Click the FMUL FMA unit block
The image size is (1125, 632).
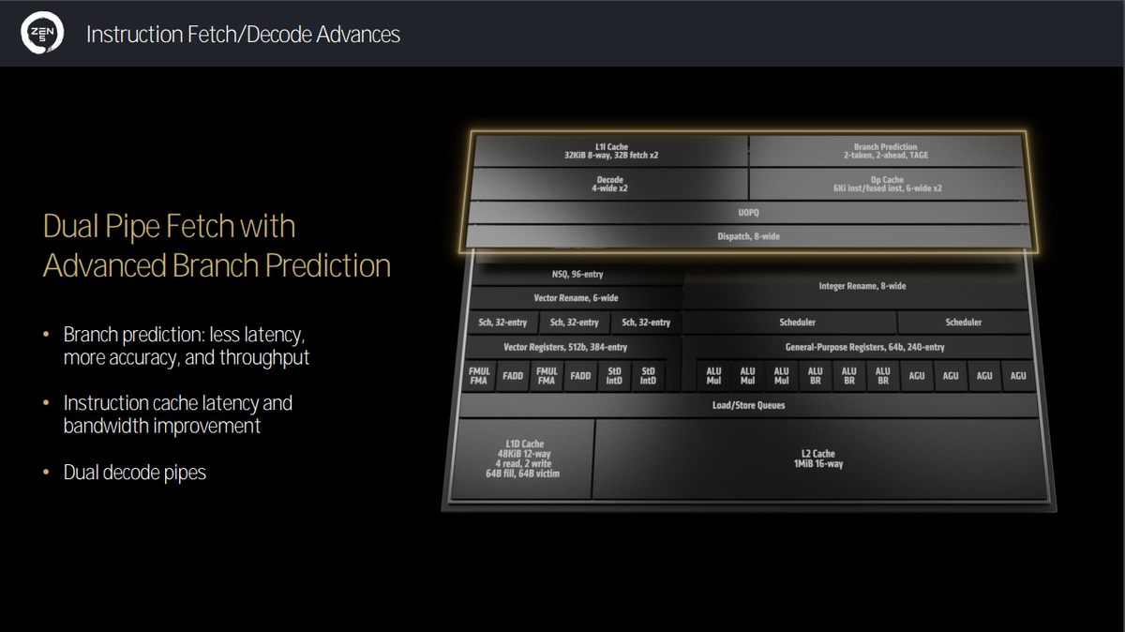pyautogui.click(x=479, y=375)
